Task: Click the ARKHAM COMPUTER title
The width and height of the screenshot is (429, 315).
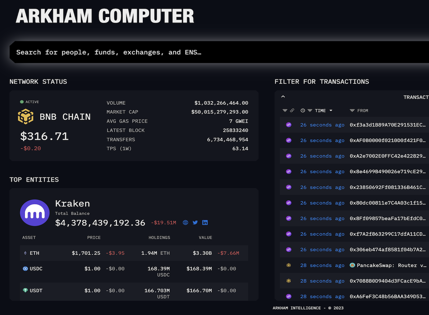Action: tap(105, 16)
